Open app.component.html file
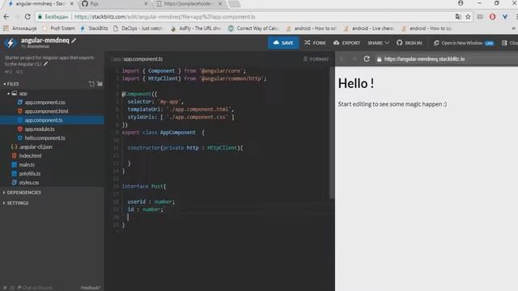 click(x=47, y=112)
